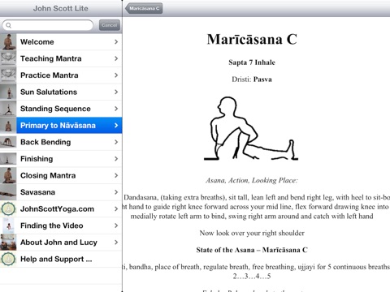Click the Welcome thumbnail photo
Viewport: 390px width, 292px height.
pyautogui.click(x=8, y=42)
